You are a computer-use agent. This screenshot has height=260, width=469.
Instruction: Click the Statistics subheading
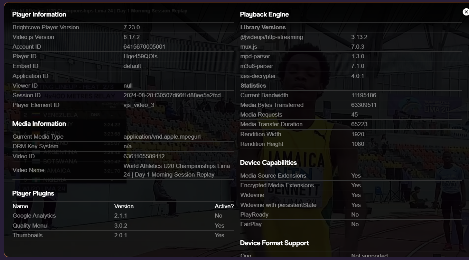(253, 86)
